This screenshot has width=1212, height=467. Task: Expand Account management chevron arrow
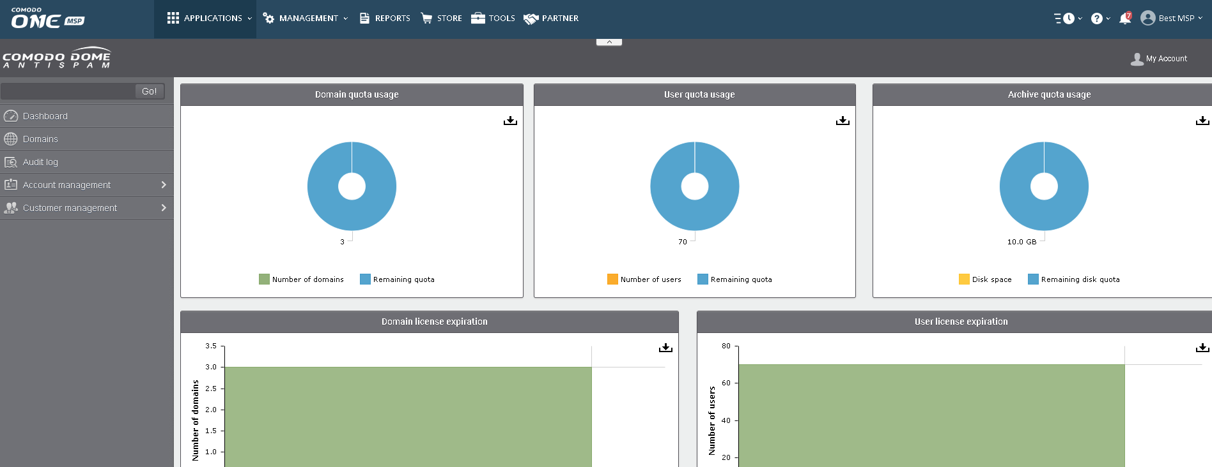pyautogui.click(x=164, y=185)
